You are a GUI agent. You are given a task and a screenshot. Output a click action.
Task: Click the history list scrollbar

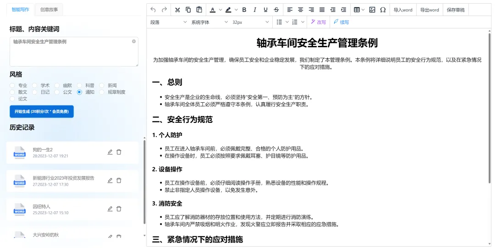pyautogui.click(x=144, y=182)
